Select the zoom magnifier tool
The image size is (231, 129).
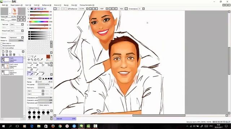click(32, 59)
